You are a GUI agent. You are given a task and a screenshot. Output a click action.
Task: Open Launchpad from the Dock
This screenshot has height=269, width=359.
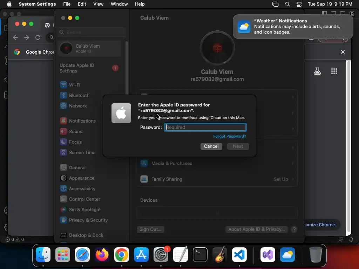[63, 255]
